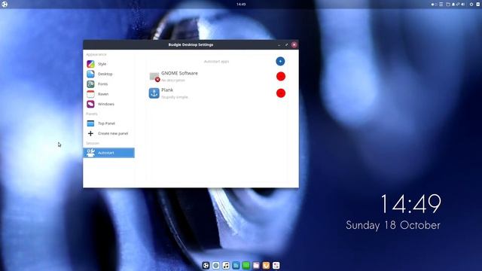
Task: Maximize Budgie Desktop Settings window
Action: tap(286, 45)
